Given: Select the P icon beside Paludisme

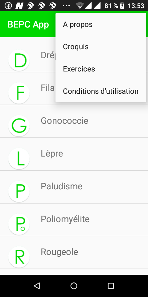Looking at the screenshot, I should pyautogui.click(x=19, y=191).
